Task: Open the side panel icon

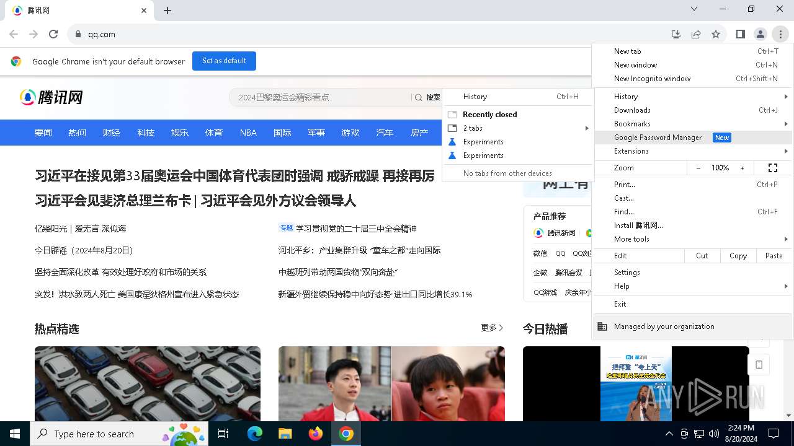Action: point(741,34)
